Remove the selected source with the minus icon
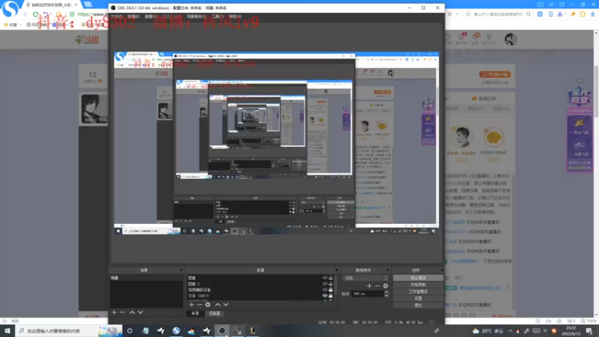The image size is (599, 337). [x=199, y=305]
